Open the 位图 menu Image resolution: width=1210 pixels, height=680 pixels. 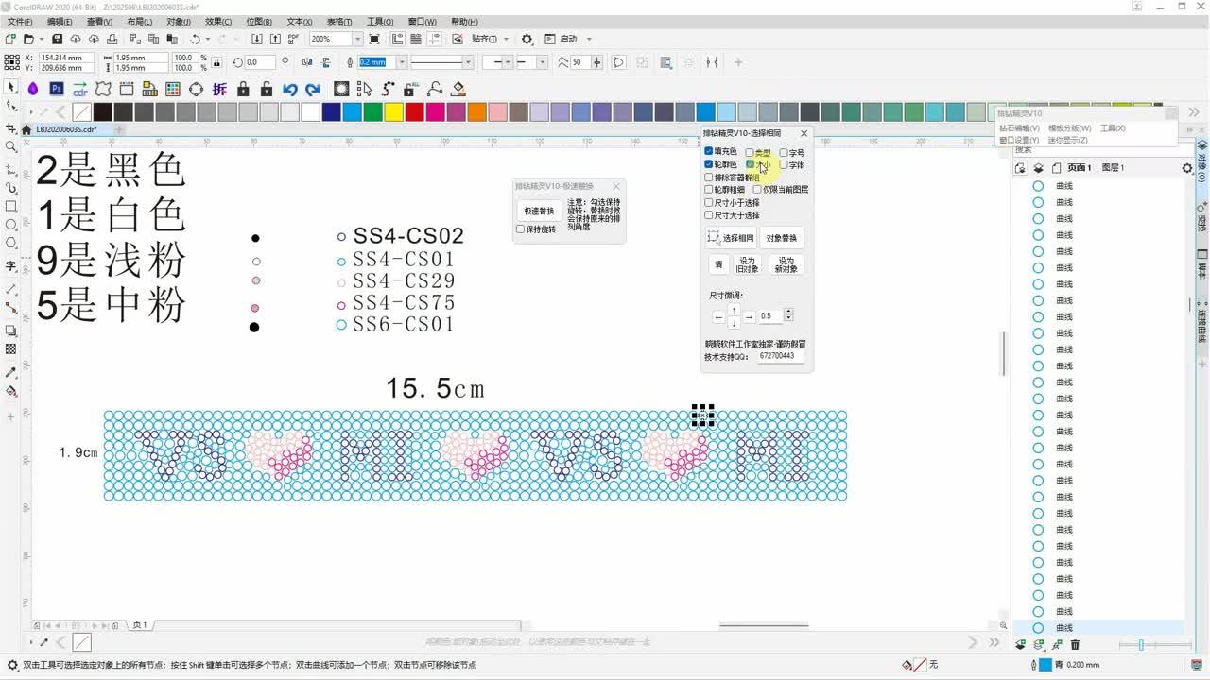pos(258,22)
